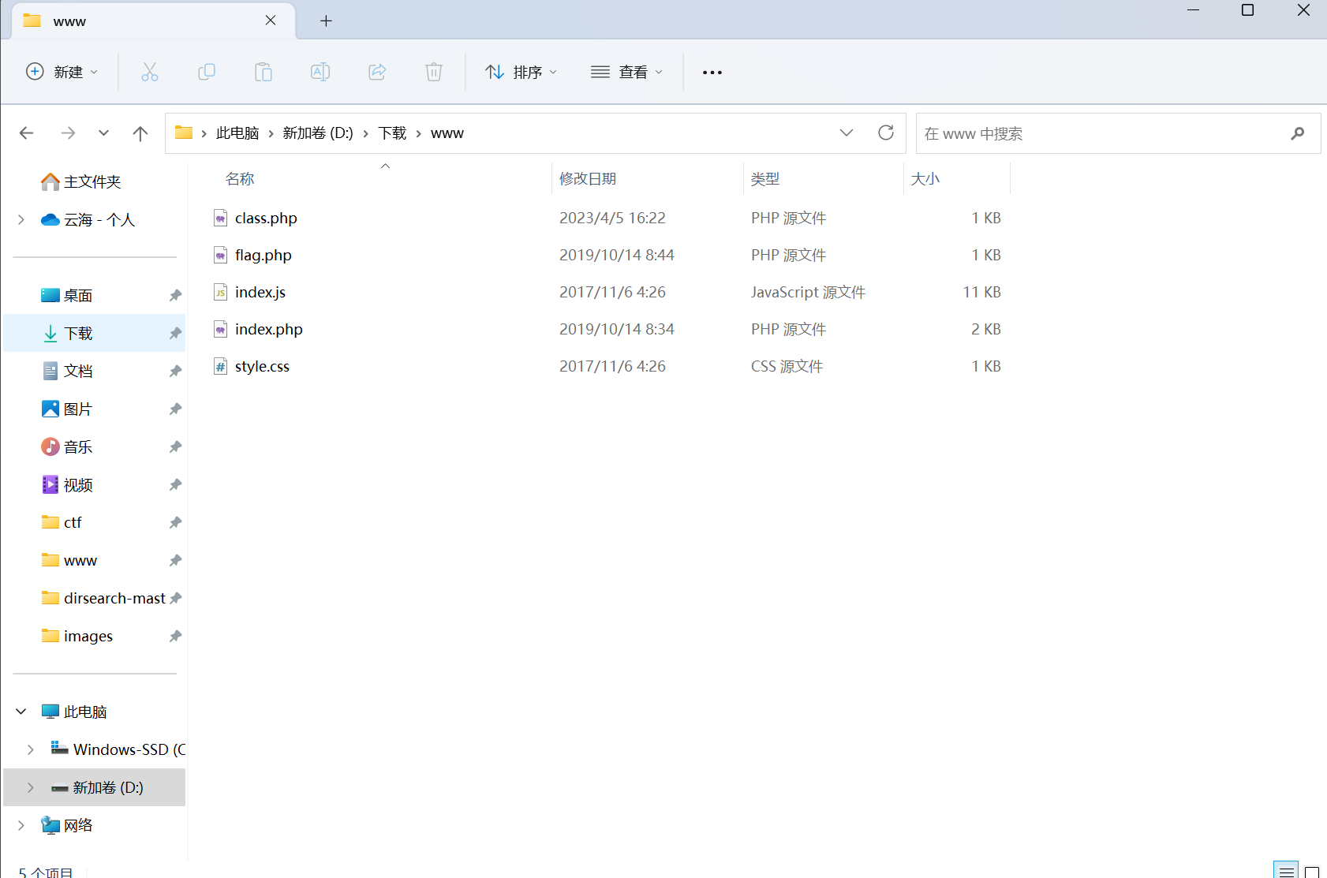Open the 新建 dropdown menu

coord(62,72)
